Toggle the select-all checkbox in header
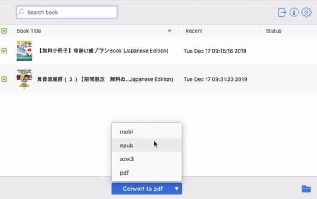This screenshot has height=199, width=317. click(x=4, y=31)
